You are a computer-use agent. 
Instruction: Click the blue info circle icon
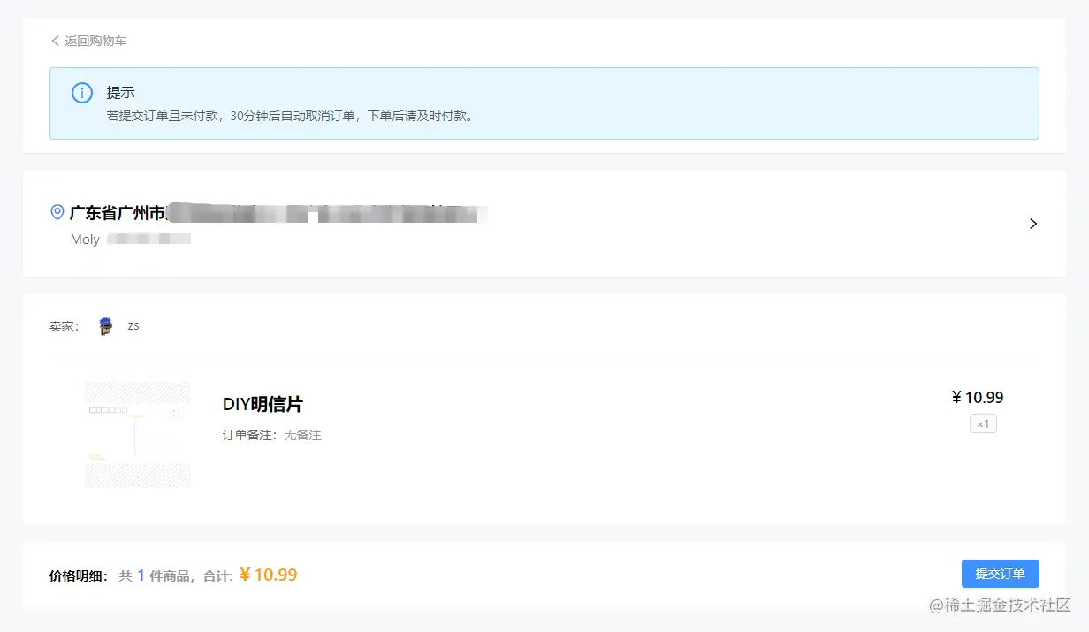(x=82, y=93)
